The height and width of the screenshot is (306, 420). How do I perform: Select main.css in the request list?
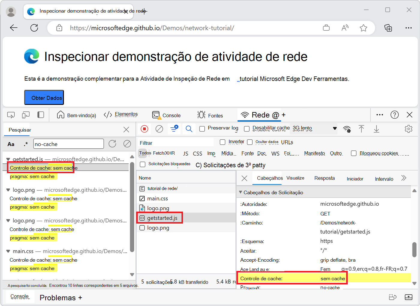(x=186, y=198)
